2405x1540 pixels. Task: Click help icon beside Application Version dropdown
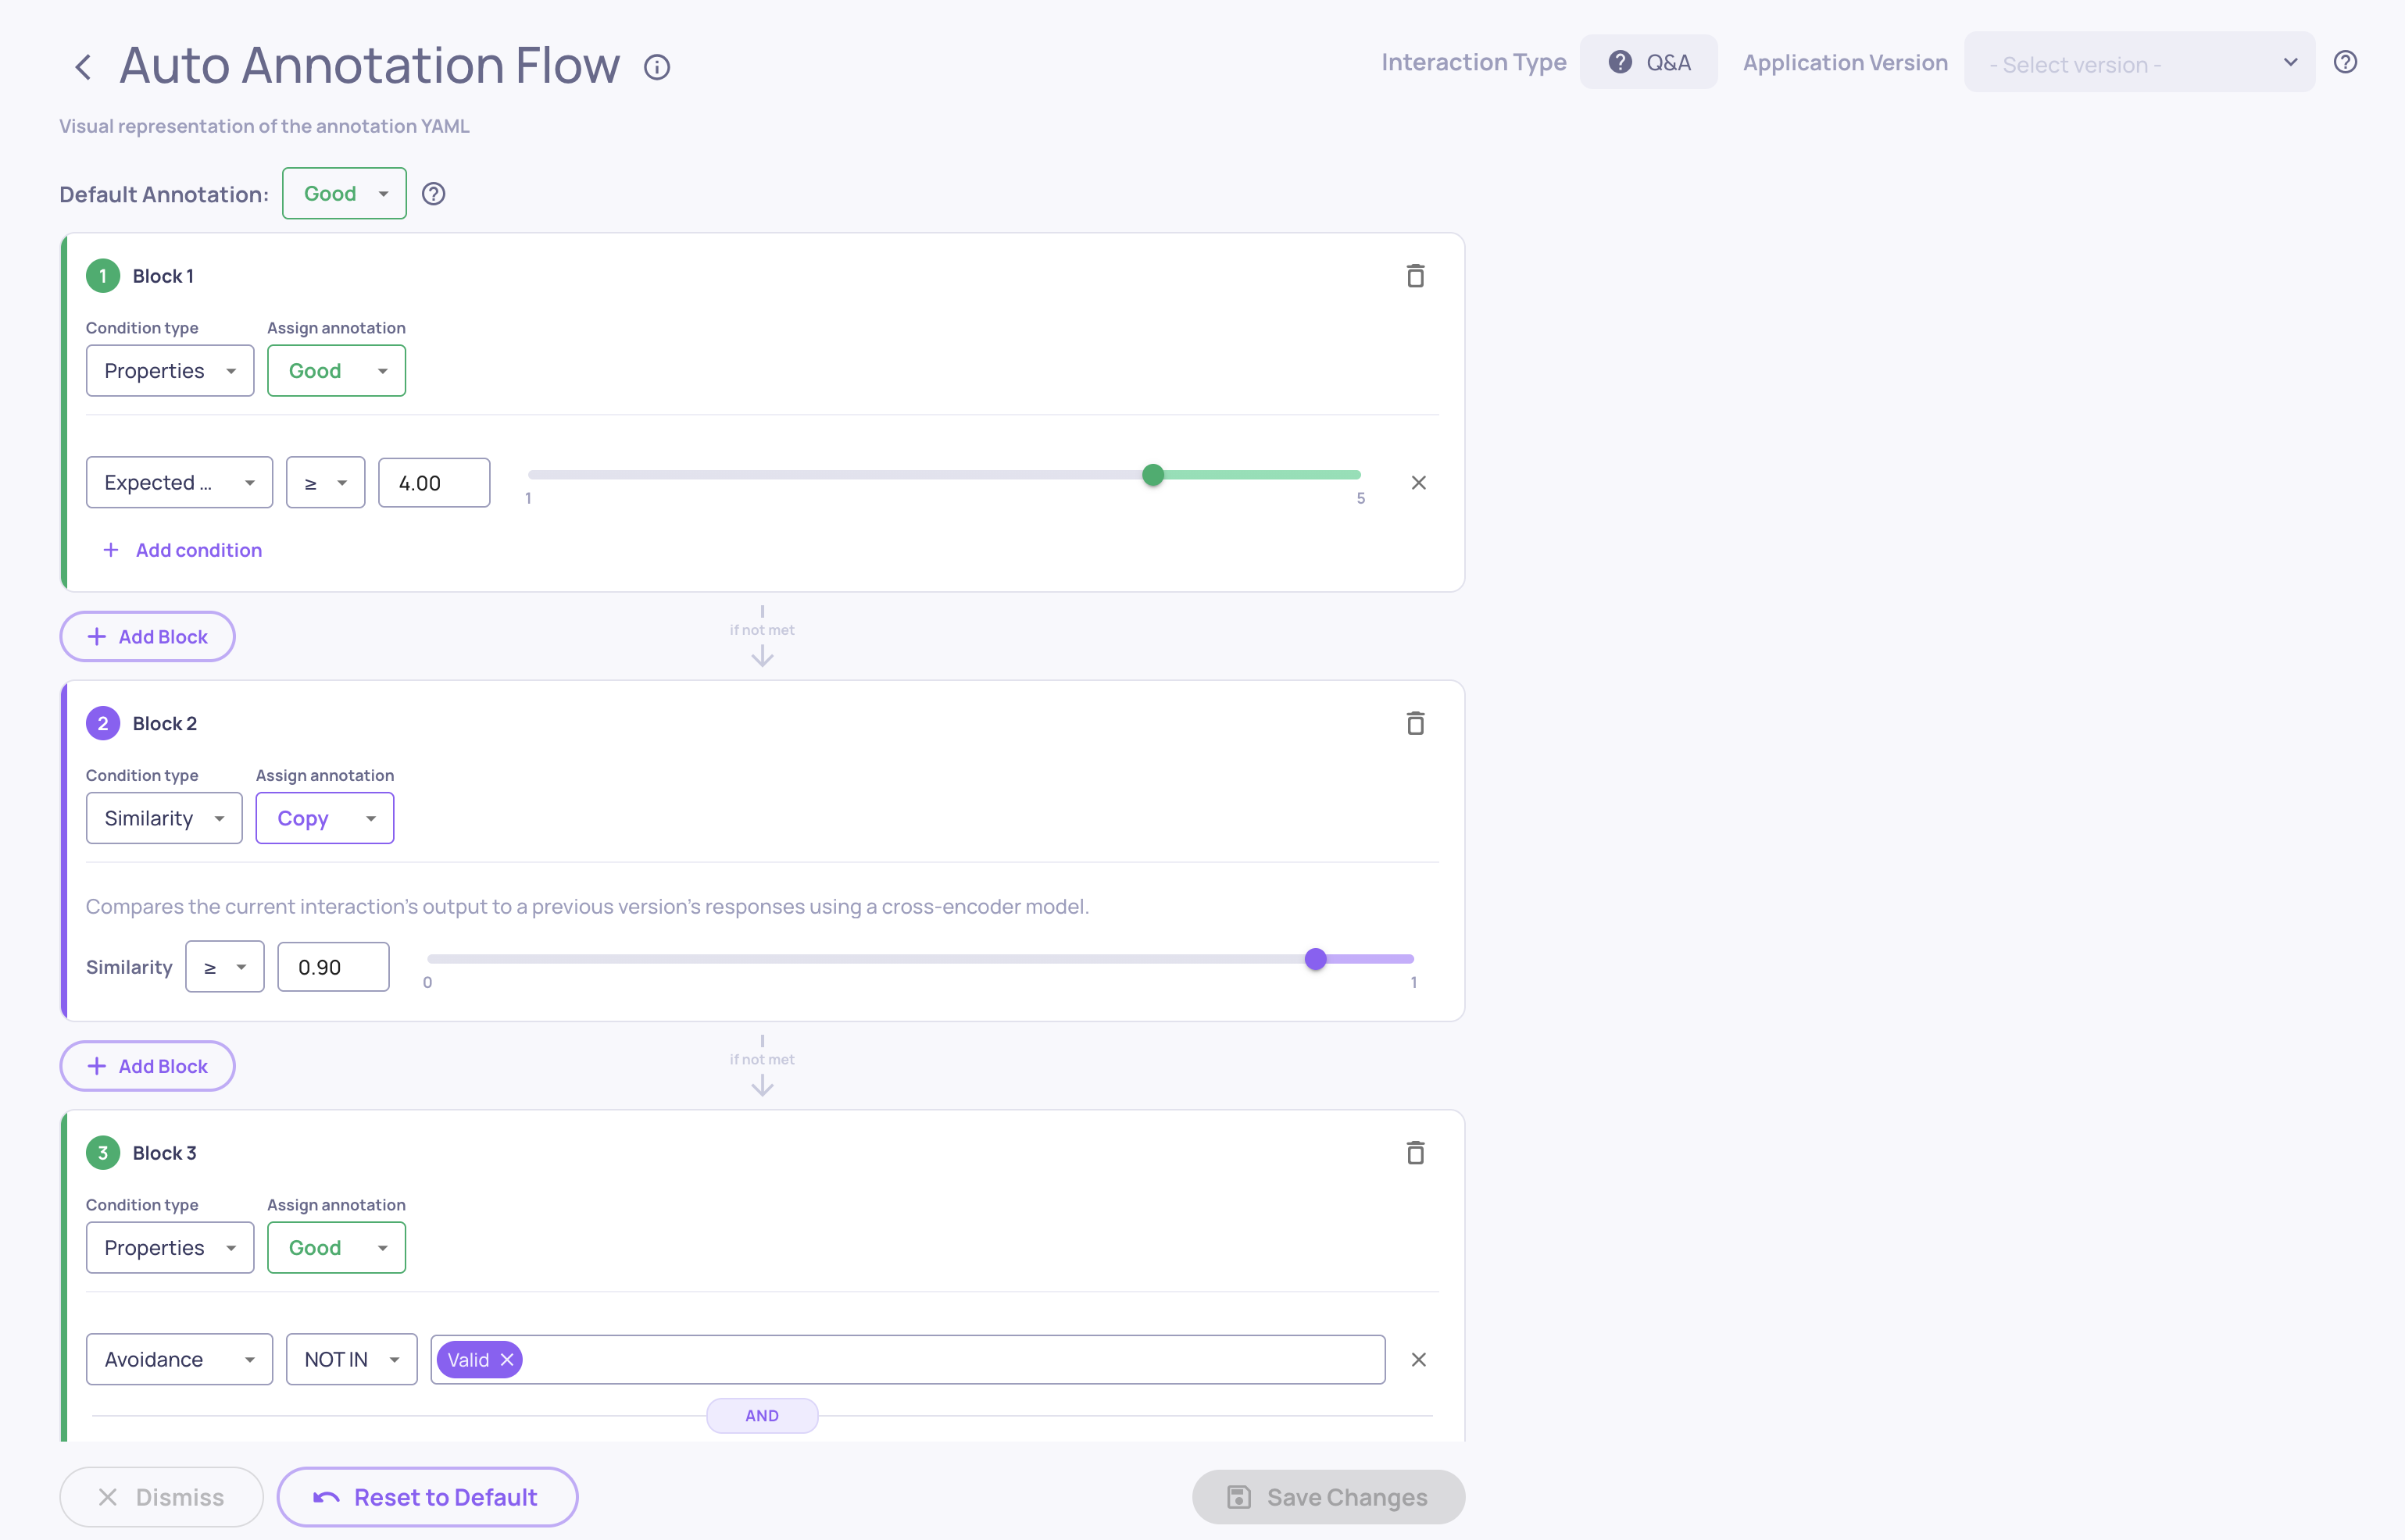point(2345,62)
